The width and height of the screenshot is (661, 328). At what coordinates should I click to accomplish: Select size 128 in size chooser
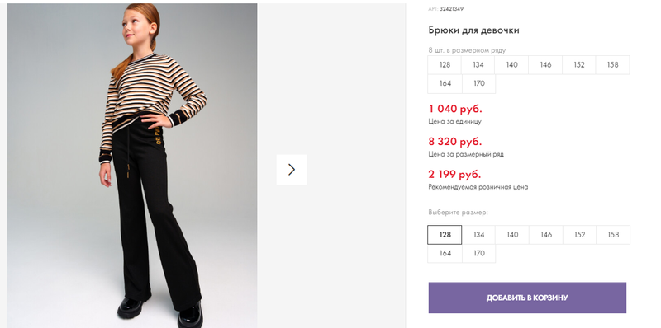coord(445,235)
